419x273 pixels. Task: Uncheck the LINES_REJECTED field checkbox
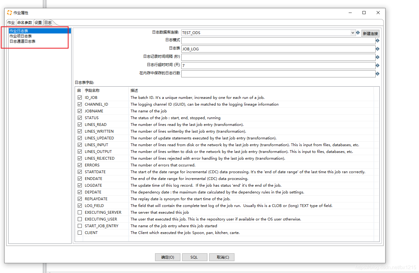tap(80, 158)
